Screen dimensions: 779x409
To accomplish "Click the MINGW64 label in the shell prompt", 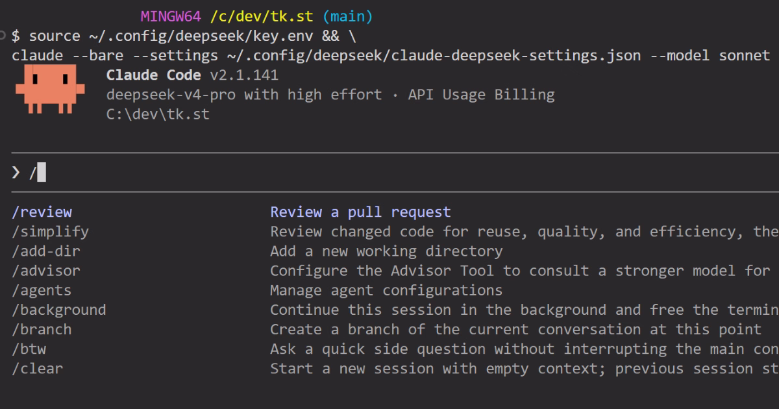I will [171, 16].
